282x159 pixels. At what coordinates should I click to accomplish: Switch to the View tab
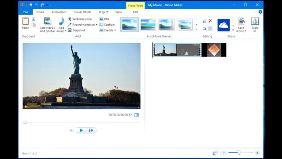click(x=119, y=12)
